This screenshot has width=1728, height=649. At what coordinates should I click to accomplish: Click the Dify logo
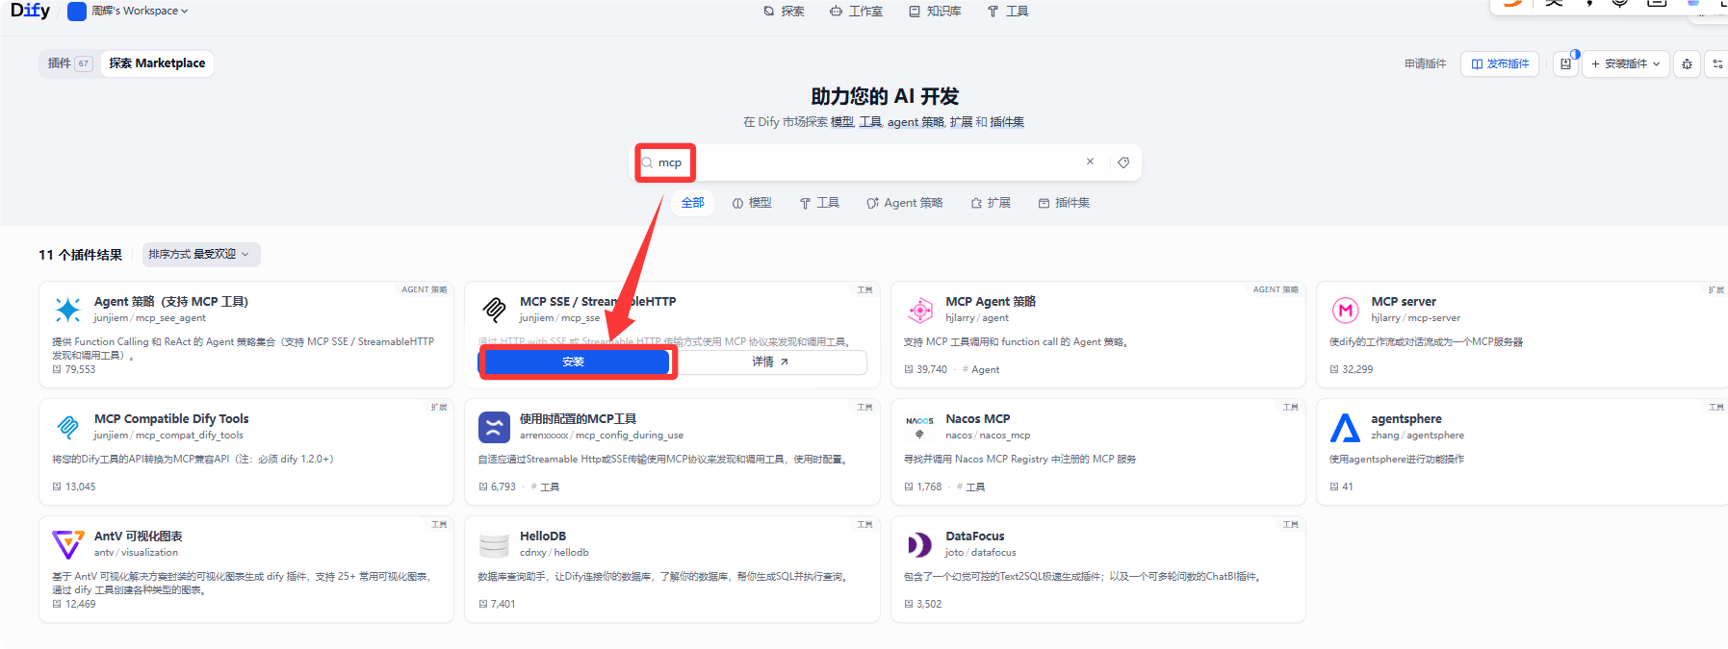click(30, 11)
